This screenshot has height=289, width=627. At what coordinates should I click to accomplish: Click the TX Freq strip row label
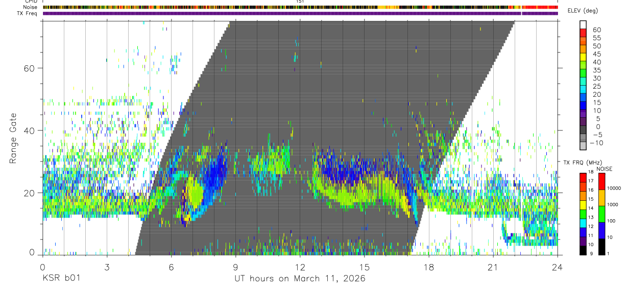pyautogui.click(x=28, y=13)
